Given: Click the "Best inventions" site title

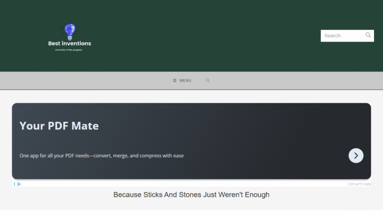Looking at the screenshot, I should pyautogui.click(x=70, y=43).
